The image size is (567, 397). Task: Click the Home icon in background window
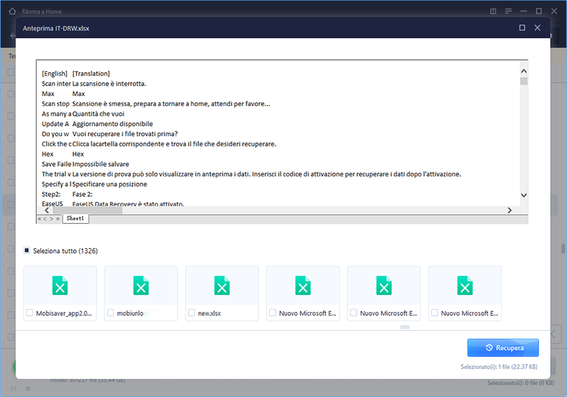click(12, 11)
